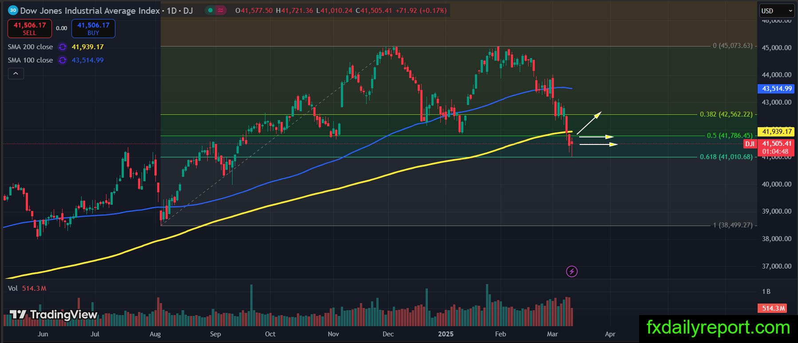Image resolution: width=798 pixels, height=343 pixels.
Task: Click the 37,000.00 price scale label
Action: coord(777,266)
